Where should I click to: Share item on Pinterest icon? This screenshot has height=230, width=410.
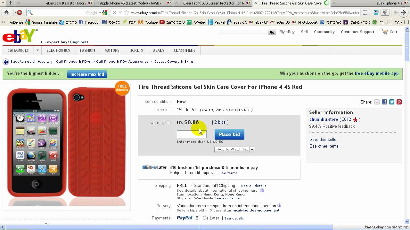399,102
